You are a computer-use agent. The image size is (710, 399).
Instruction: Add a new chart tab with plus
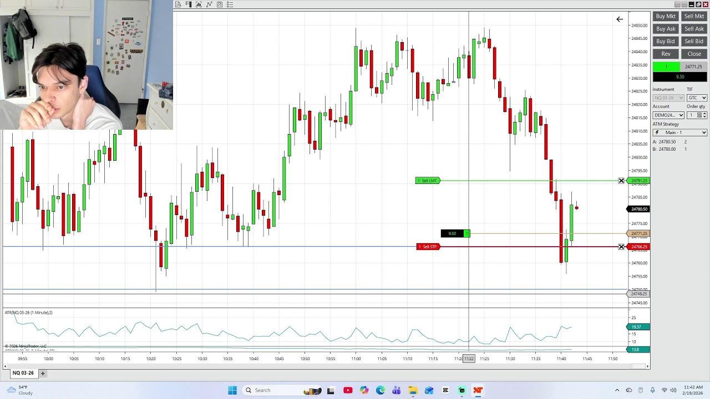43,373
